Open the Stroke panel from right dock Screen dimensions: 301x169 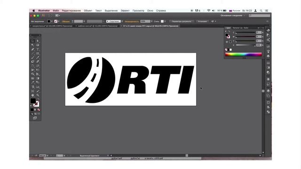269,63
